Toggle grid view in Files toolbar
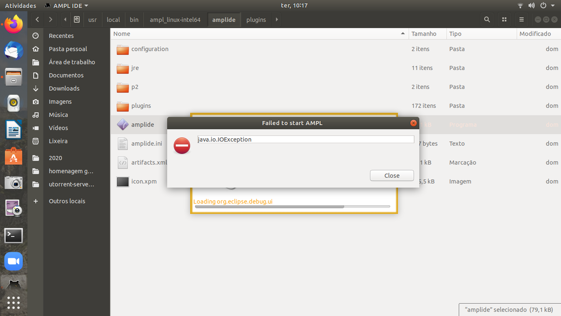Screen dimensions: 561x316 [504, 20]
